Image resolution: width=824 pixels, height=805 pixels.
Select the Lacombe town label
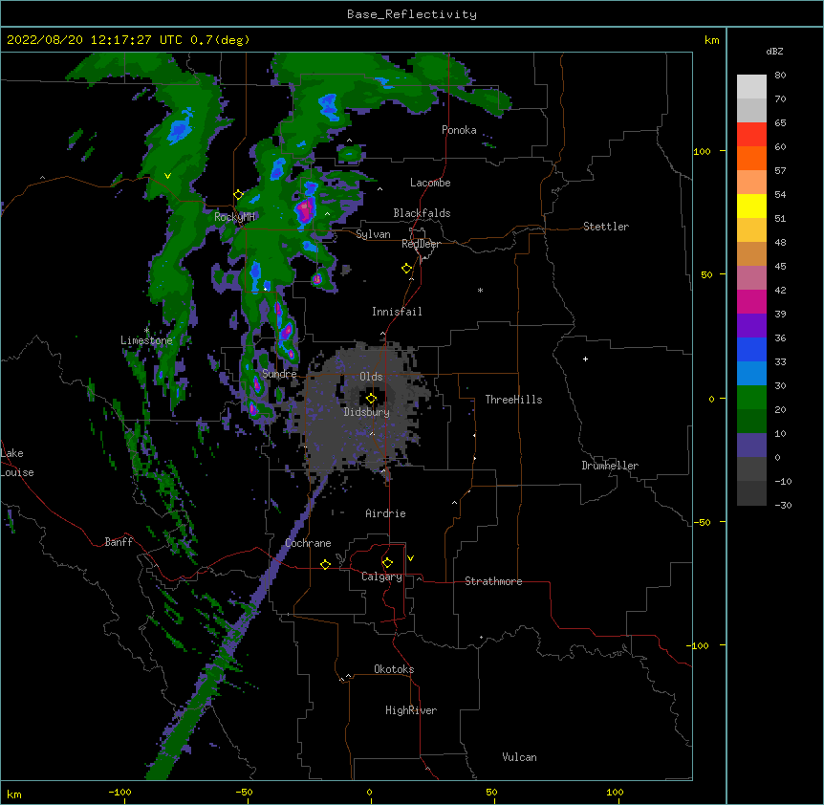[x=430, y=183]
